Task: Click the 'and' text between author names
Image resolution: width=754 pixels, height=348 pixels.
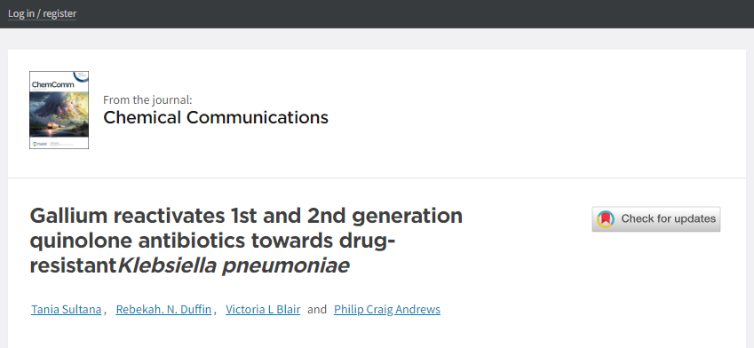Action: (x=317, y=309)
